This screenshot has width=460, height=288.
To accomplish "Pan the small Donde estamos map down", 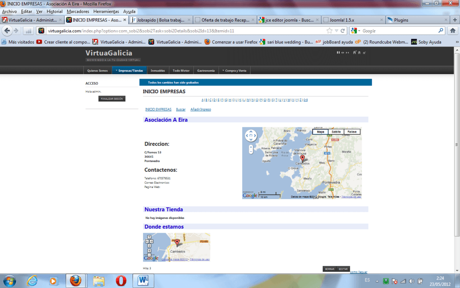I will 149,246.
